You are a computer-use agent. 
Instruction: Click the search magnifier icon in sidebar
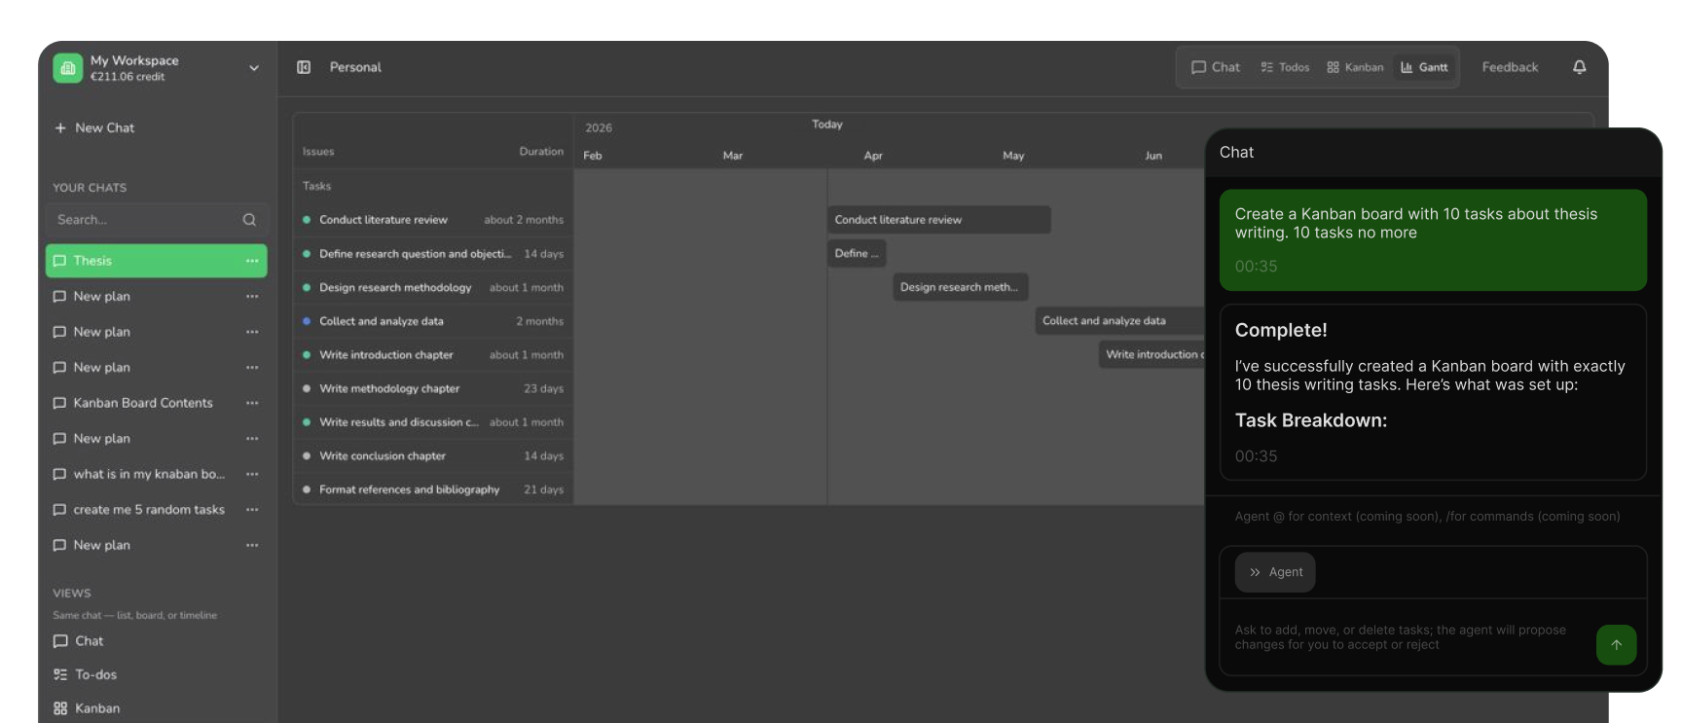click(249, 220)
